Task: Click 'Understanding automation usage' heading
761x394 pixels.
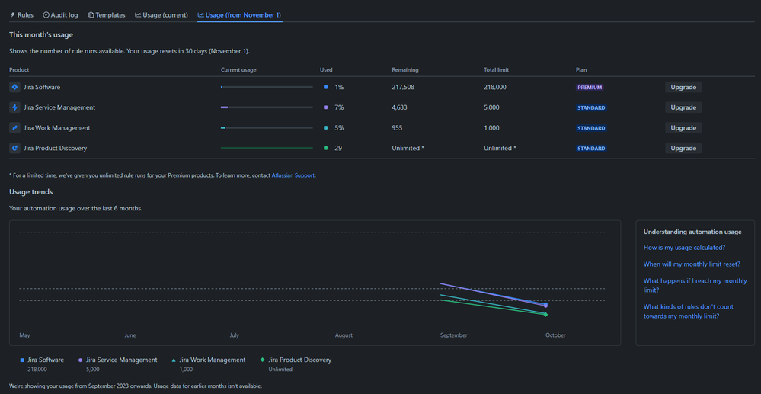Action: coord(692,232)
